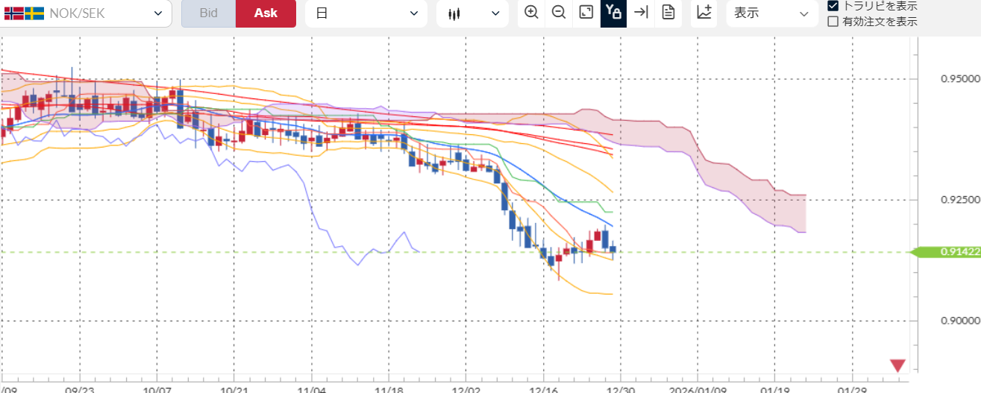Open the add indicator chart icon
Screen dimensions: 981x393
(703, 13)
